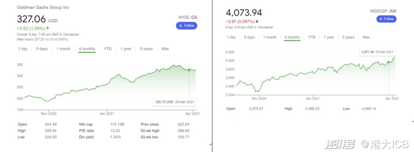Click the 29 Mar 2021 point on GS chart

click(x=189, y=70)
